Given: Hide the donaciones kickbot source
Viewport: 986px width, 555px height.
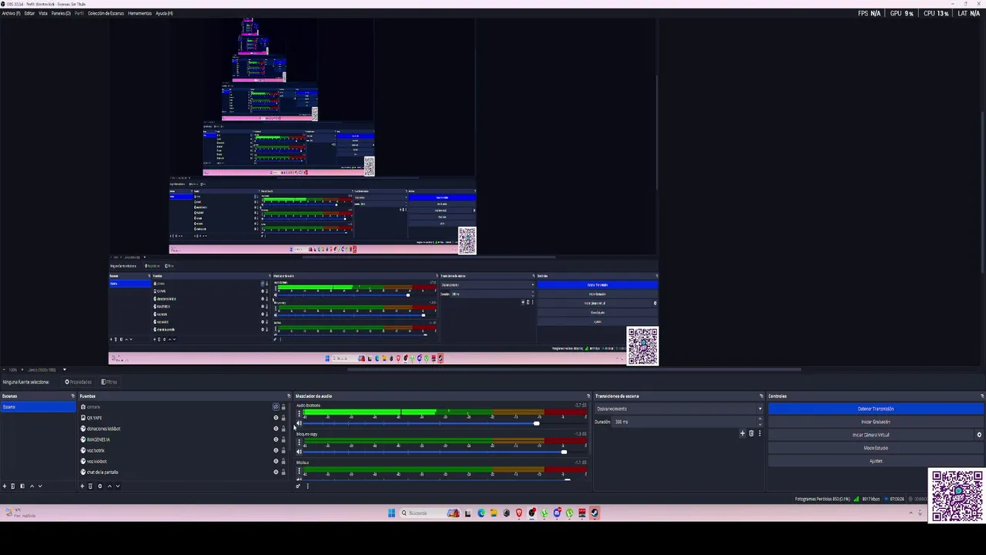Looking at the screenshot, I should (x=276, y=429).
